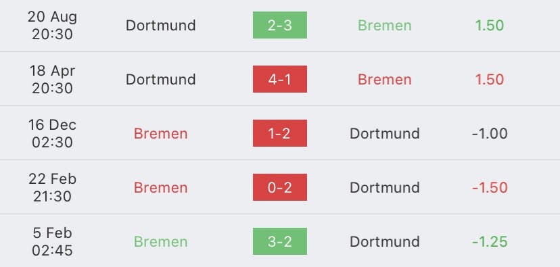The image size is (560, 267).
Task: Select the green 3-2 score badge
Action: coord(279,241)
